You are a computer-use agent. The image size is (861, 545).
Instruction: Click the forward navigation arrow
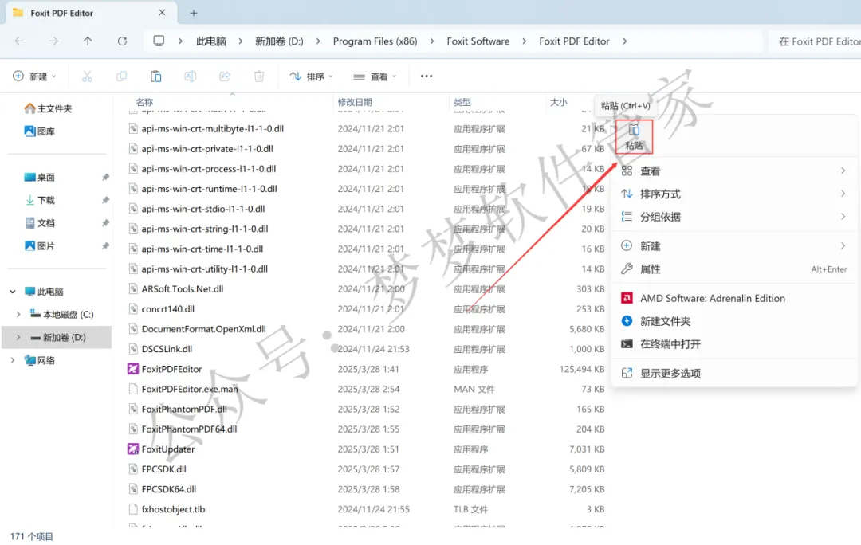click(x=53, y=41)
